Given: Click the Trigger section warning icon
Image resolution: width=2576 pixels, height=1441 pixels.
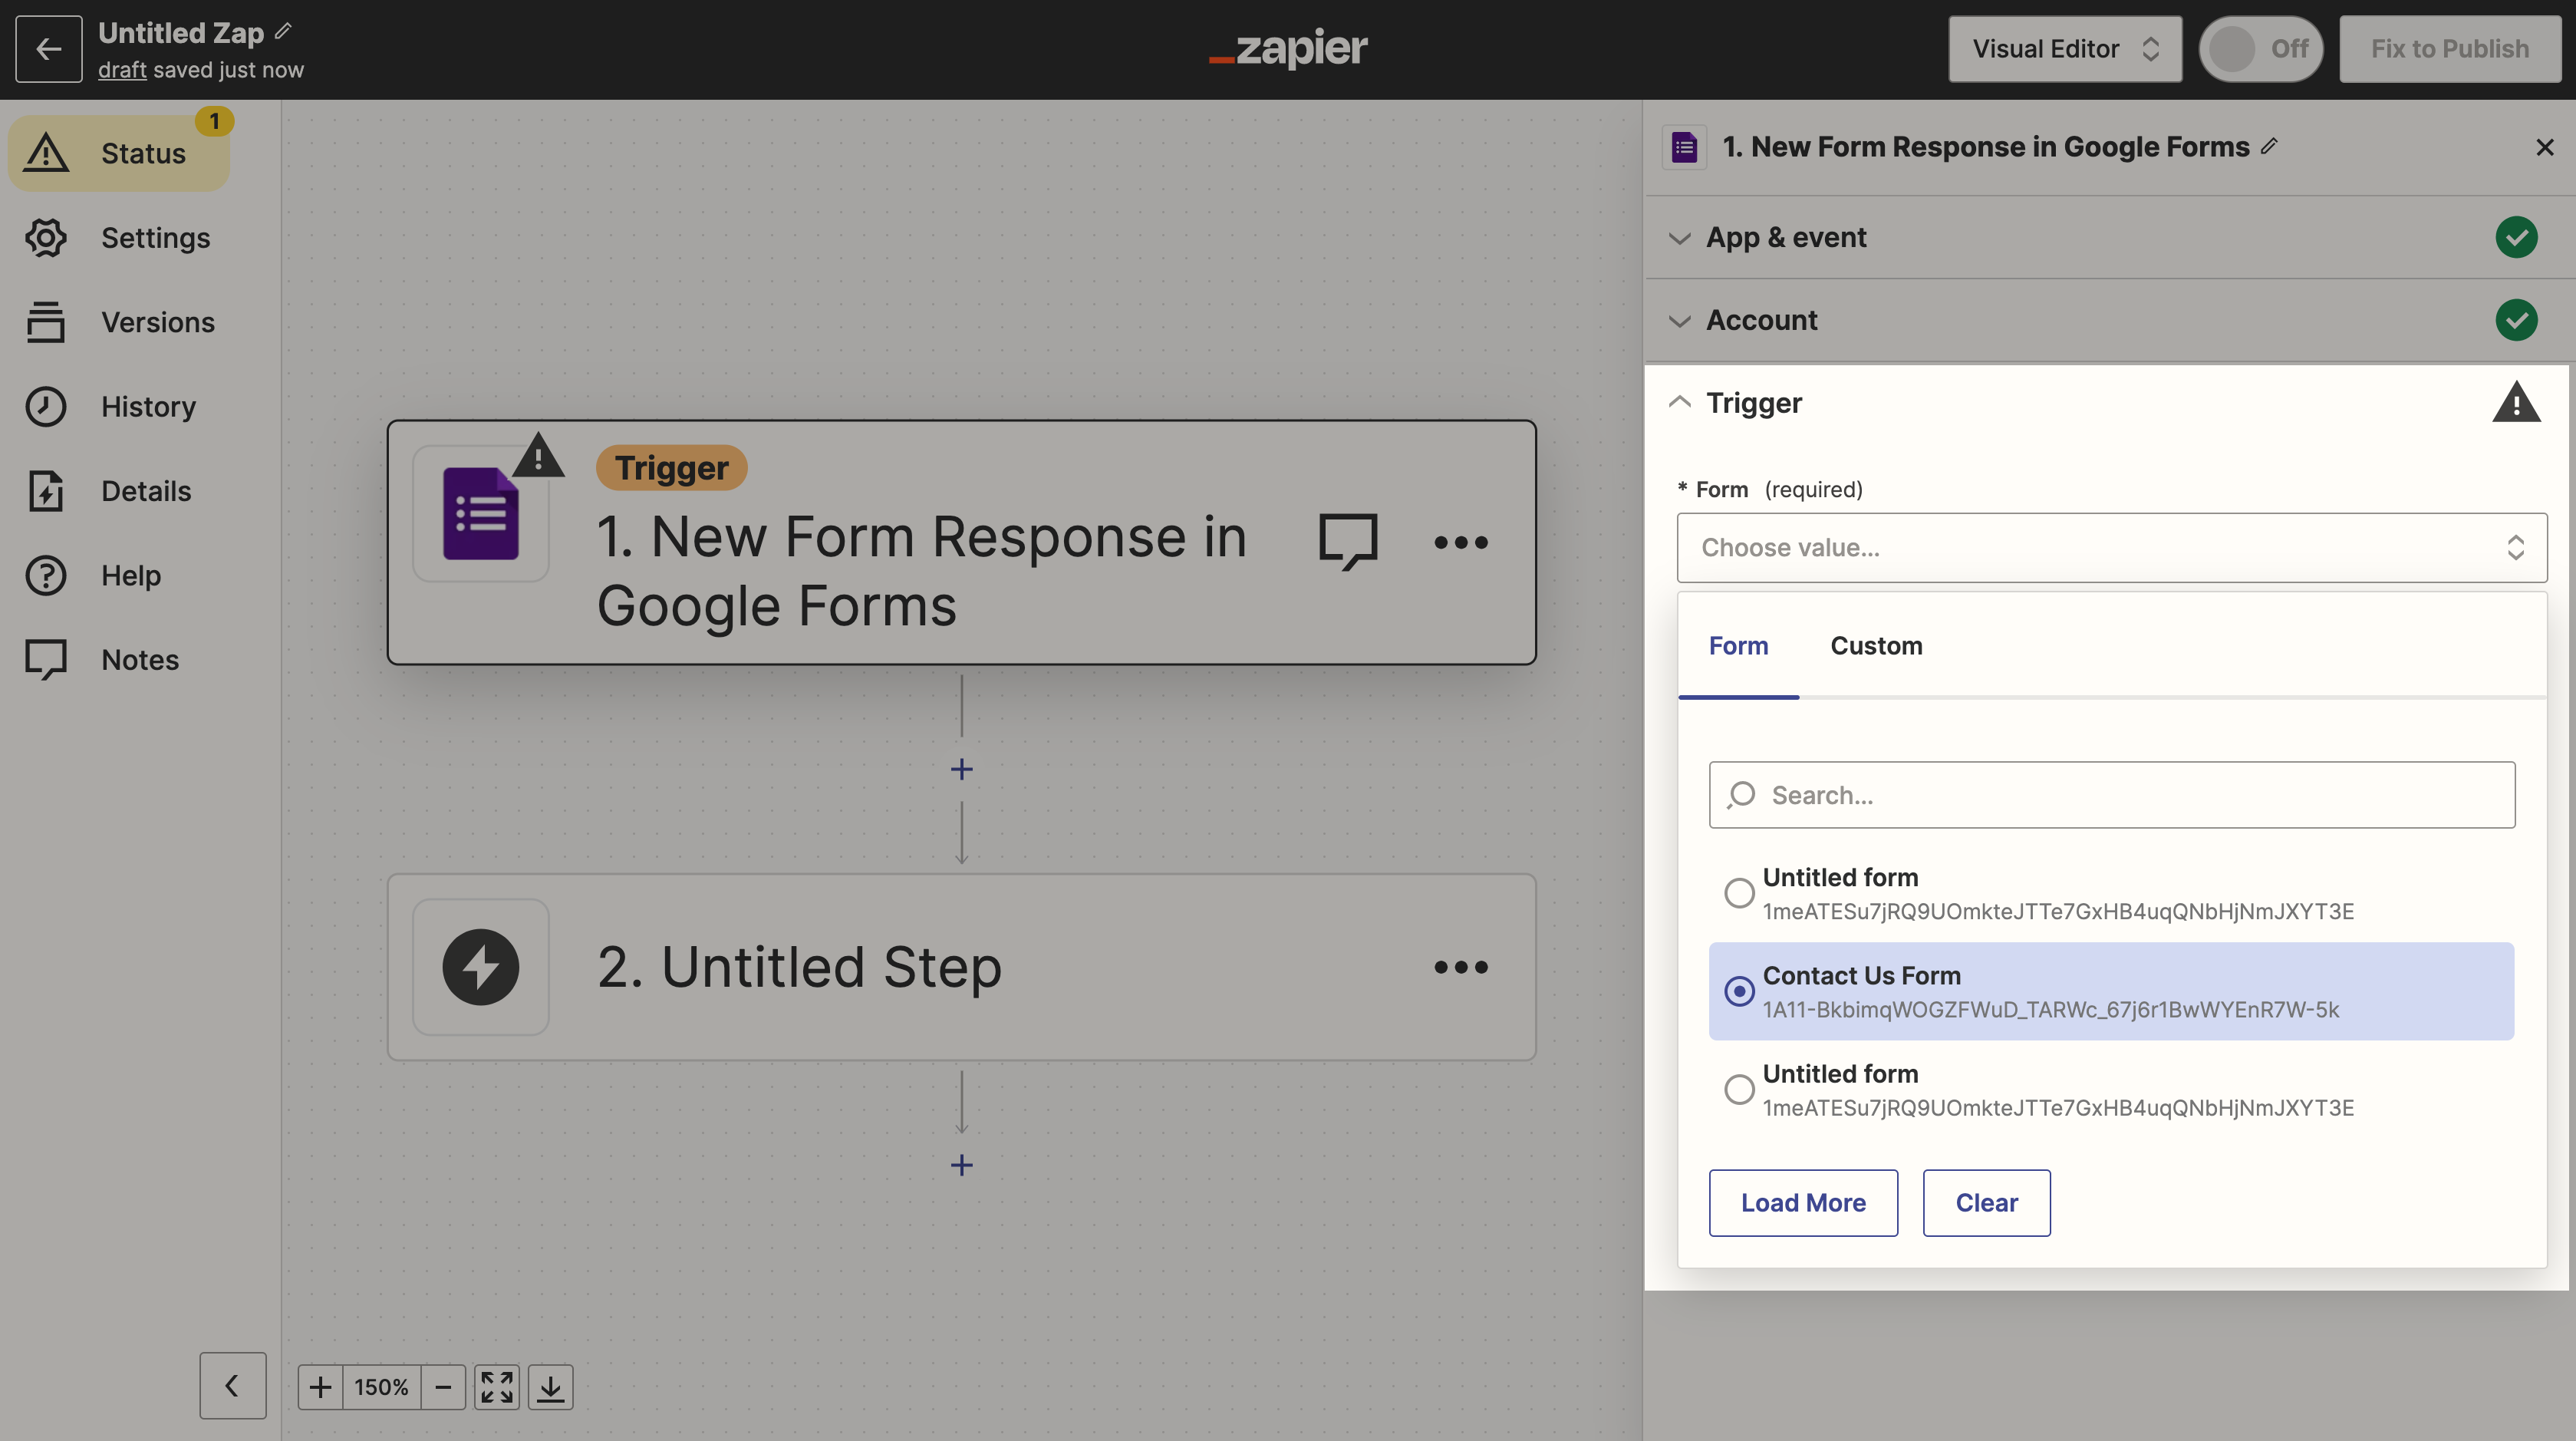Looking at the screenshot, I should (x=2516, y=402).
